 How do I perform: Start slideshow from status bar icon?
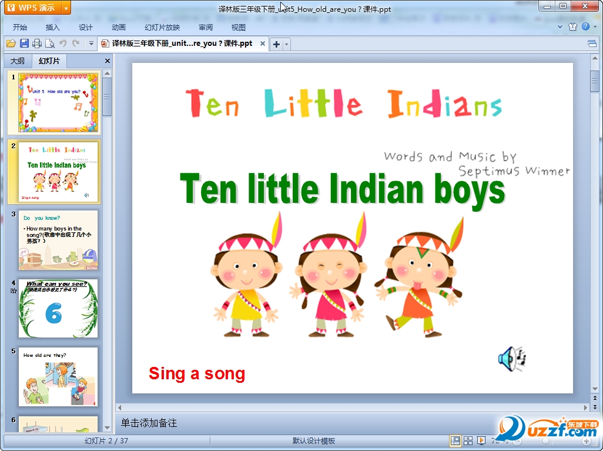[481, 440]
